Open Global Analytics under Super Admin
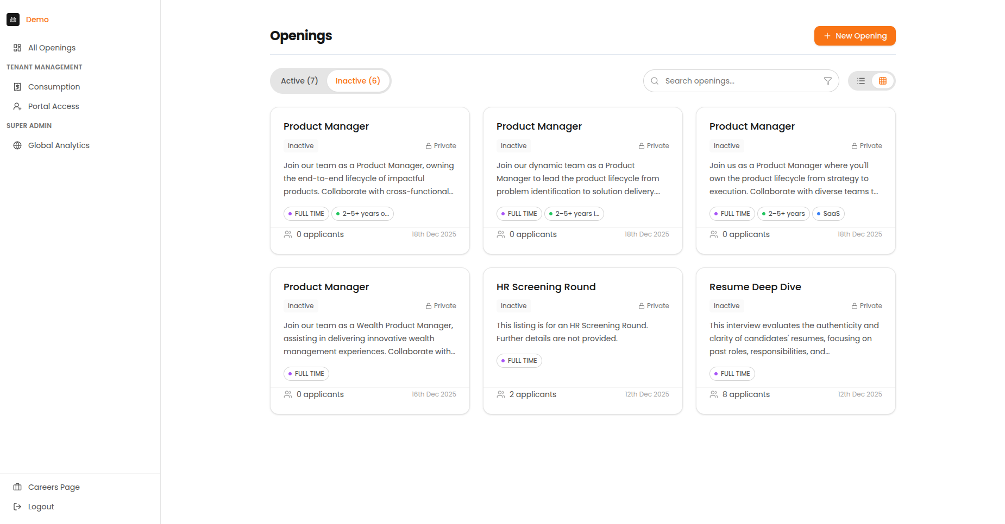This screenshot has width=1005, height=524. coord(58,145)
